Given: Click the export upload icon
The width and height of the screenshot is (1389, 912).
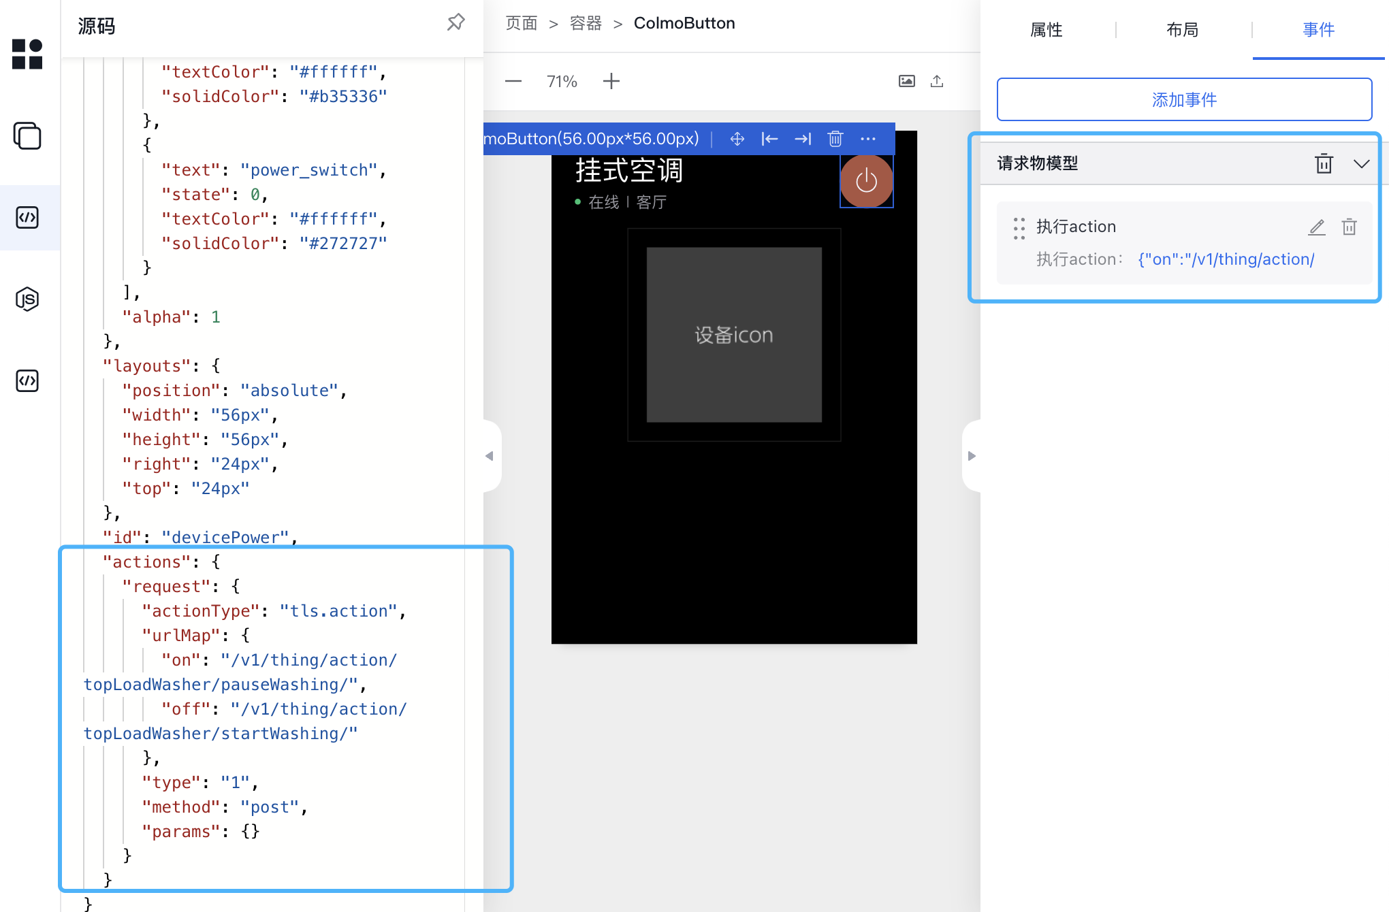Looking at the screenshot, I should [x=937, y=82].
